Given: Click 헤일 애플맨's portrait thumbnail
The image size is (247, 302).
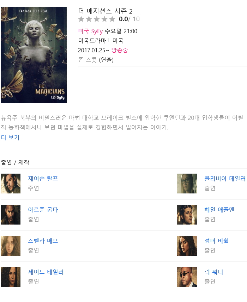Looking at the screenshot, I should [187, 215].
